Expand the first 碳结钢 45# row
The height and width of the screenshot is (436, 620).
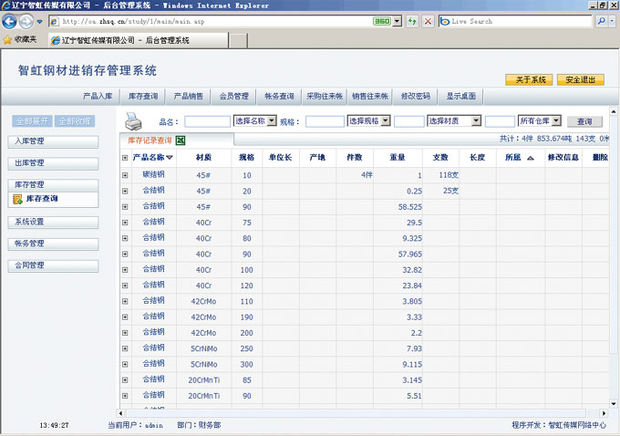125,174
